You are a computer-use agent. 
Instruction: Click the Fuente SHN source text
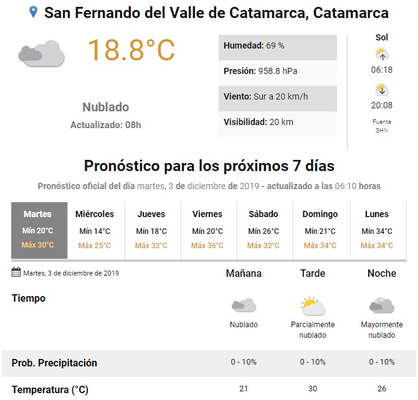coord(382,126)
